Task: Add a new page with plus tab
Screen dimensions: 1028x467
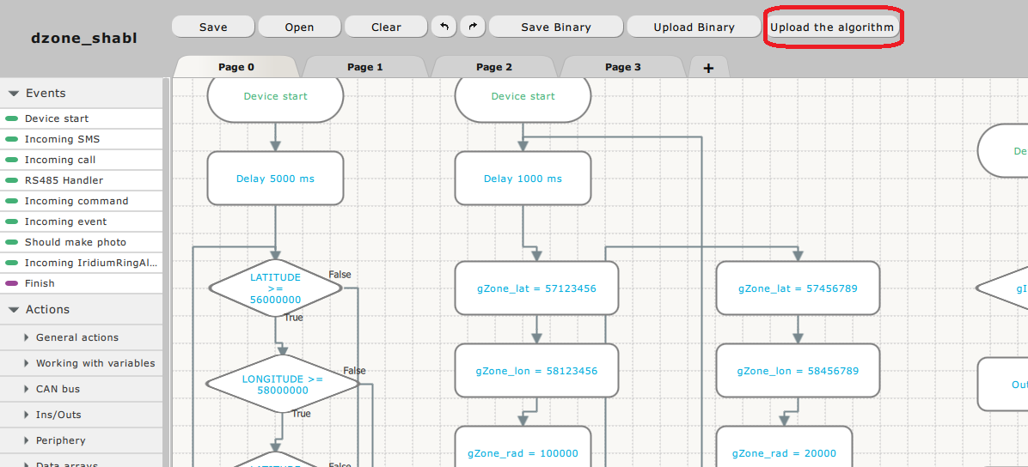Action: pos(708,68)
